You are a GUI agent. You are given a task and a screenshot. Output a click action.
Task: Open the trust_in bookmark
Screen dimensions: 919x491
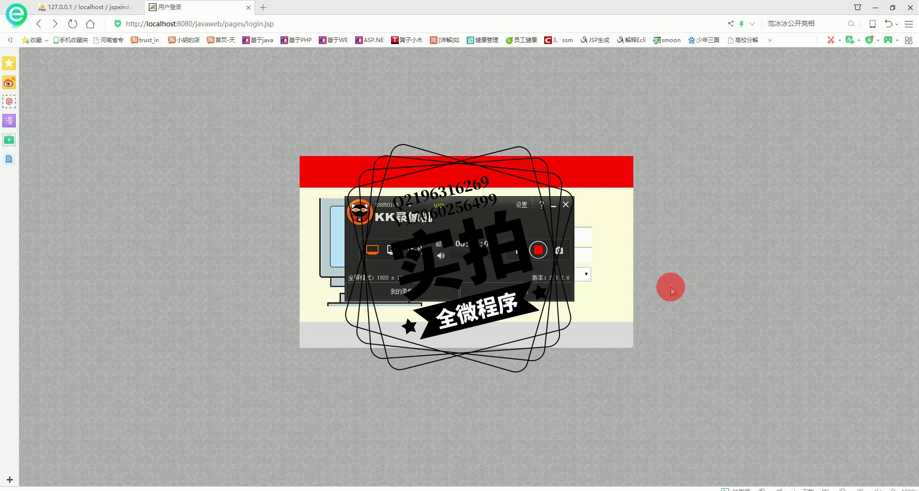145,40
